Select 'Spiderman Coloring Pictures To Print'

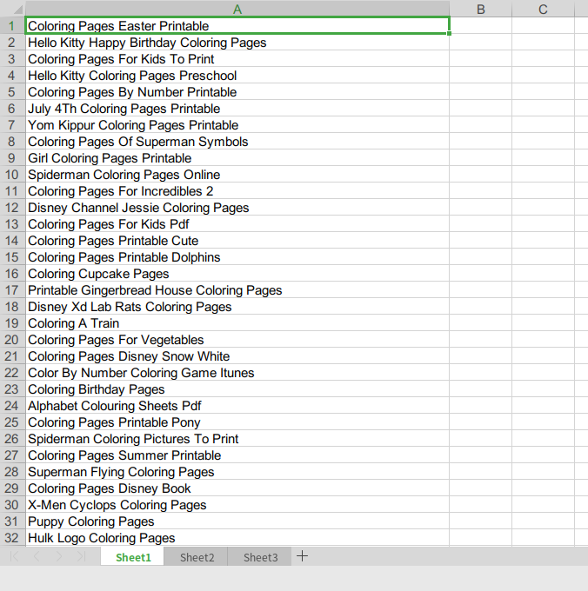(237, 439)
